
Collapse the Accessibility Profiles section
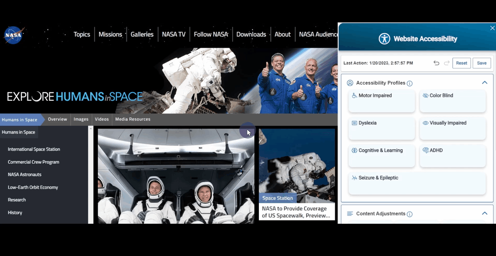click(x=485, y=83)
